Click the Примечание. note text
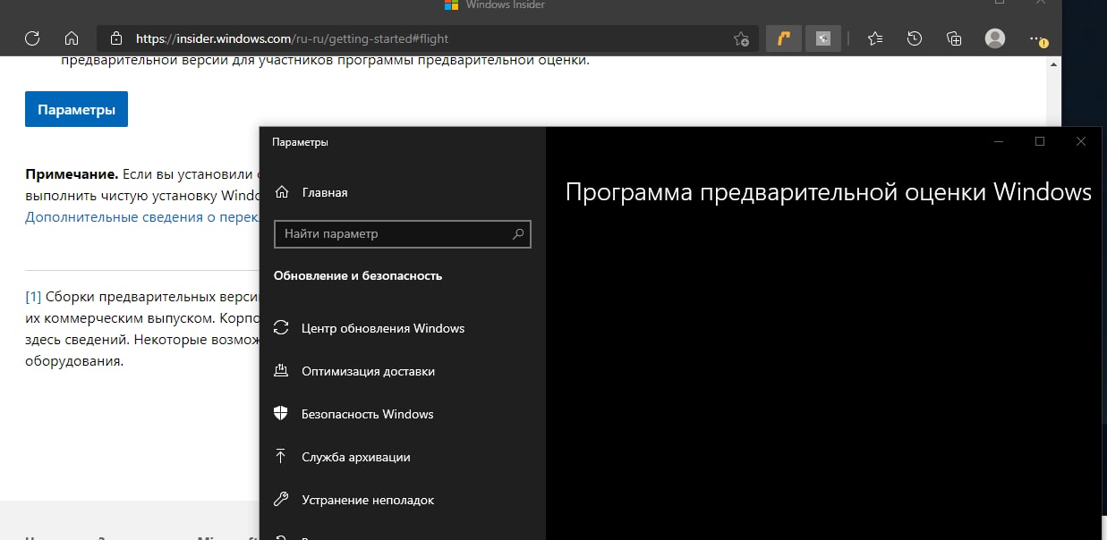 (x=72, y=173)
